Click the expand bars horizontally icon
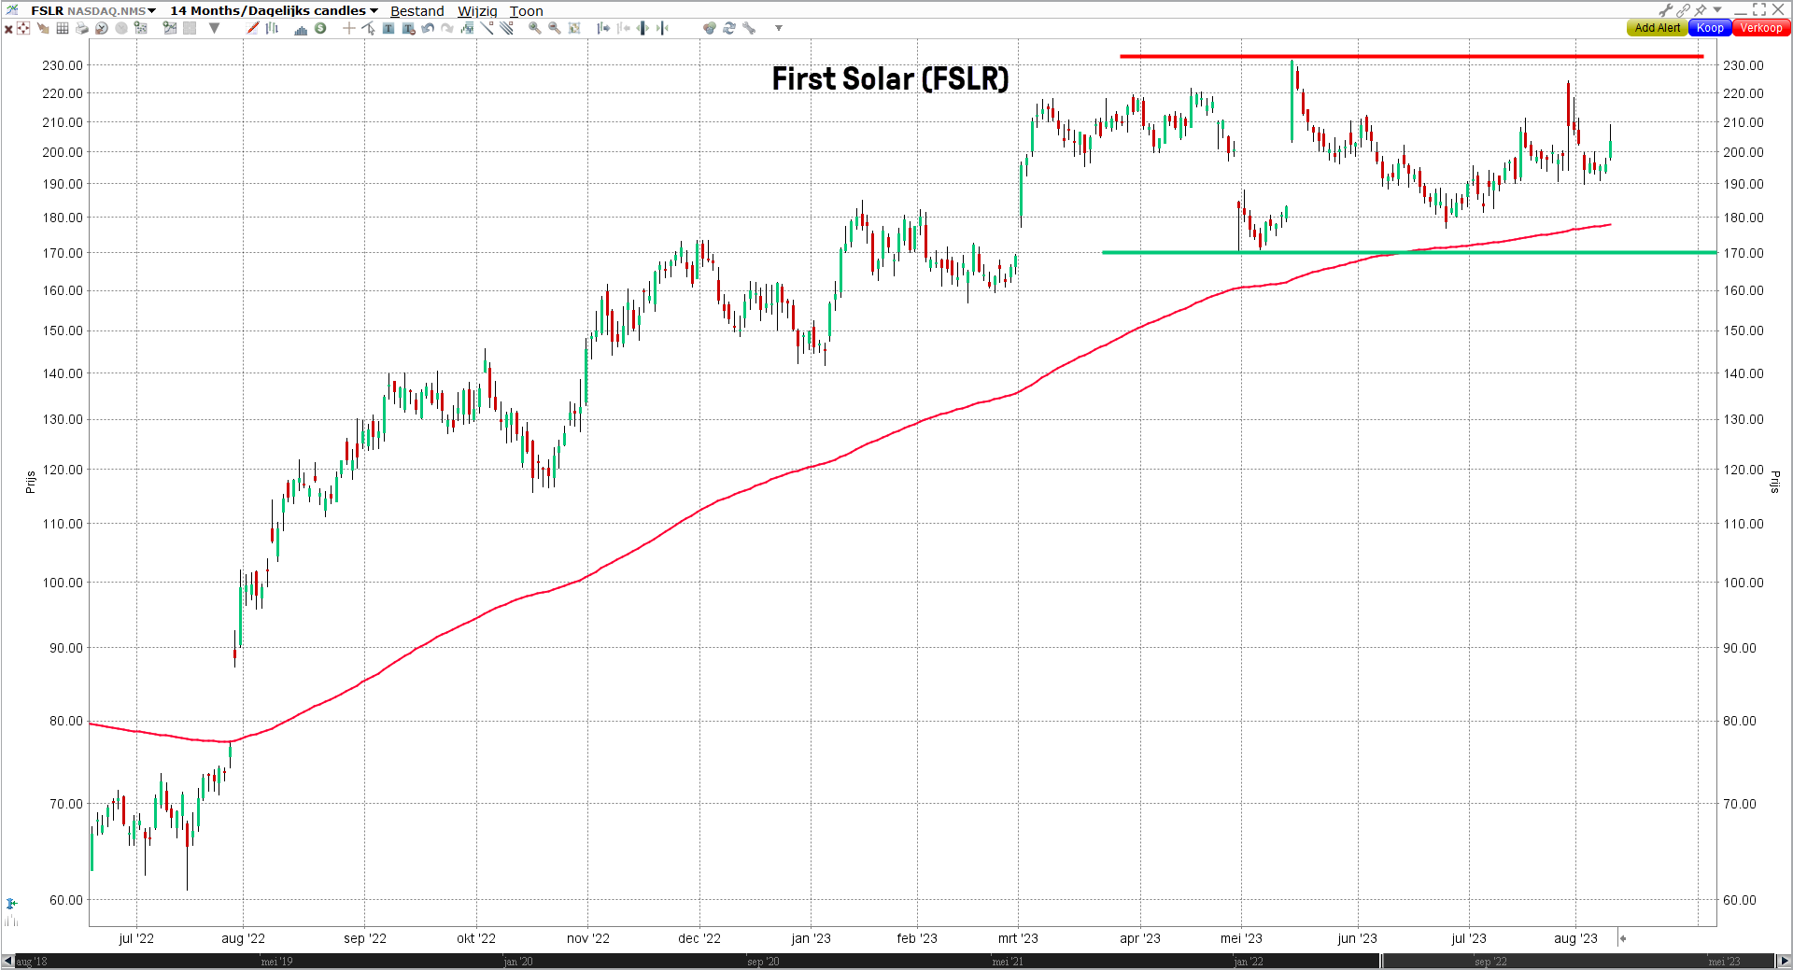 (642, 28)
